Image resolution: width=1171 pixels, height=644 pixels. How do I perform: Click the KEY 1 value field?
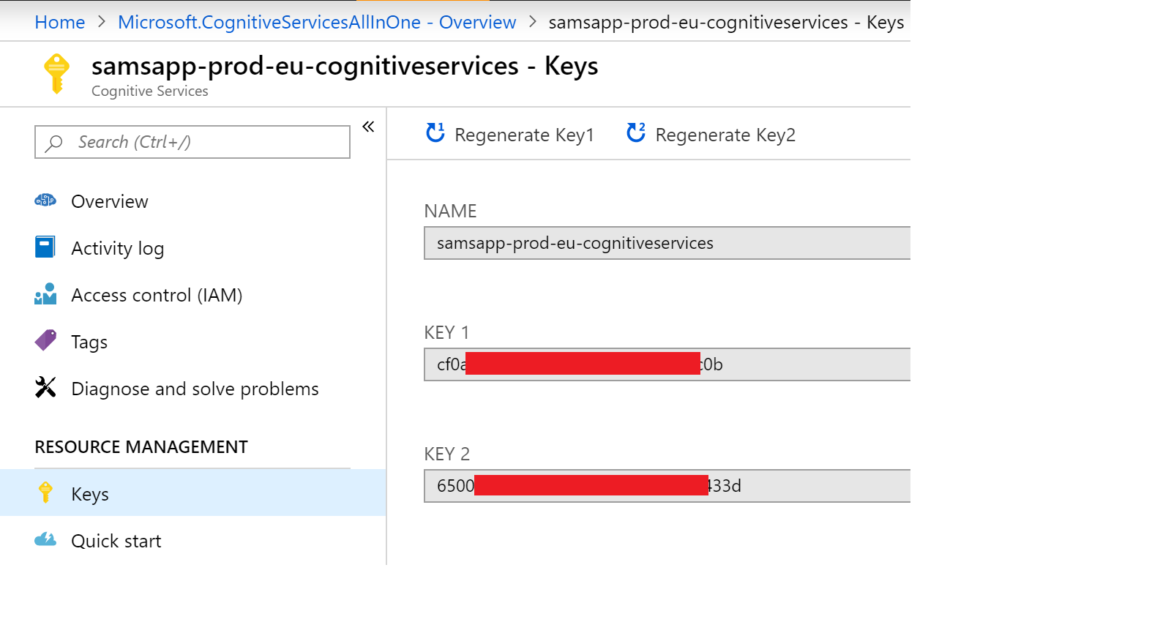tap(805, 364)
